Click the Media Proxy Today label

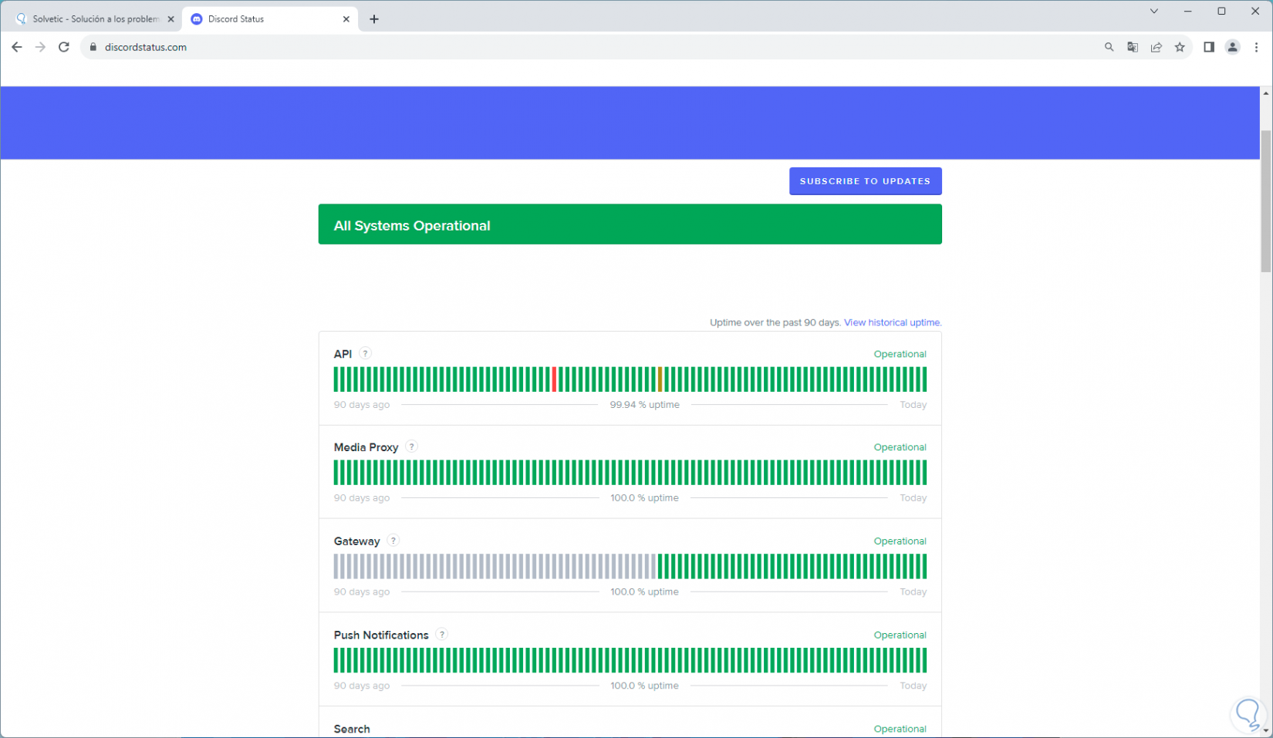pyautogui.click(x=913, y=498)
